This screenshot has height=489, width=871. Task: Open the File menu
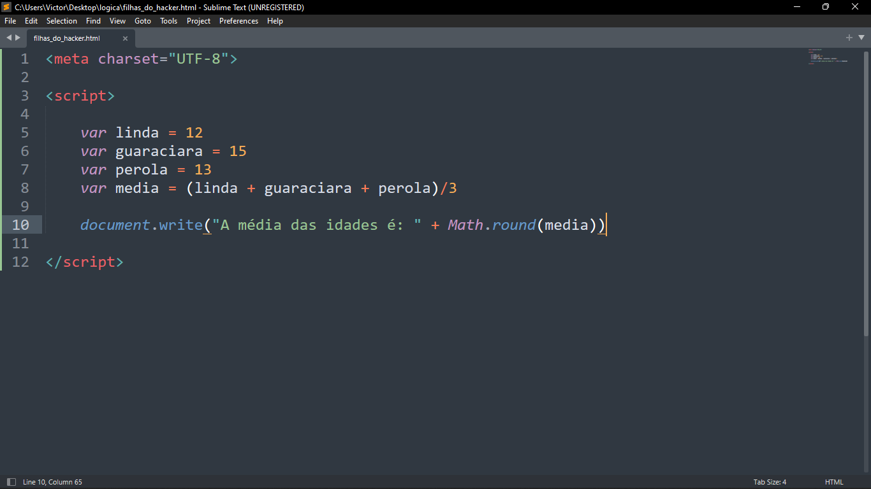10,21
